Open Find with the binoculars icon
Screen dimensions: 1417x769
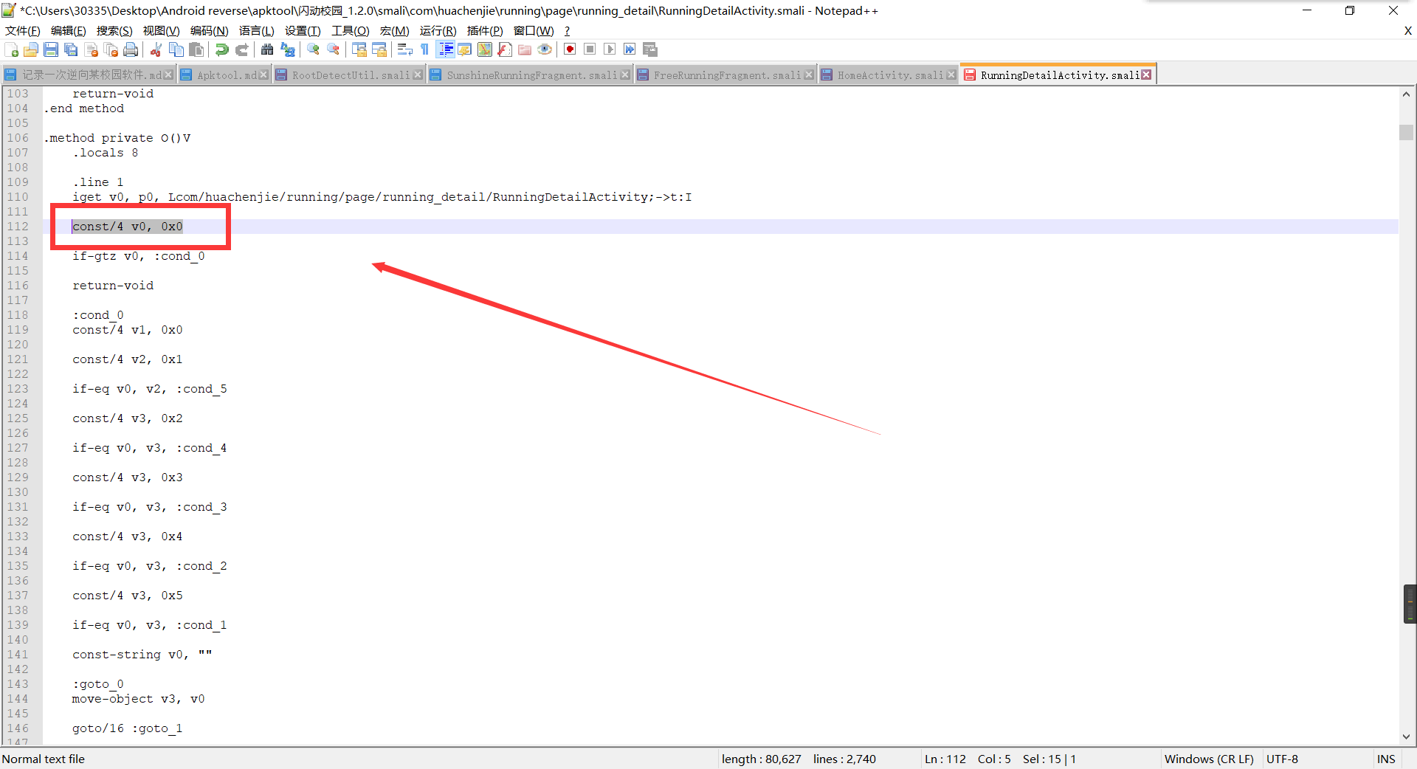[267, 49]
